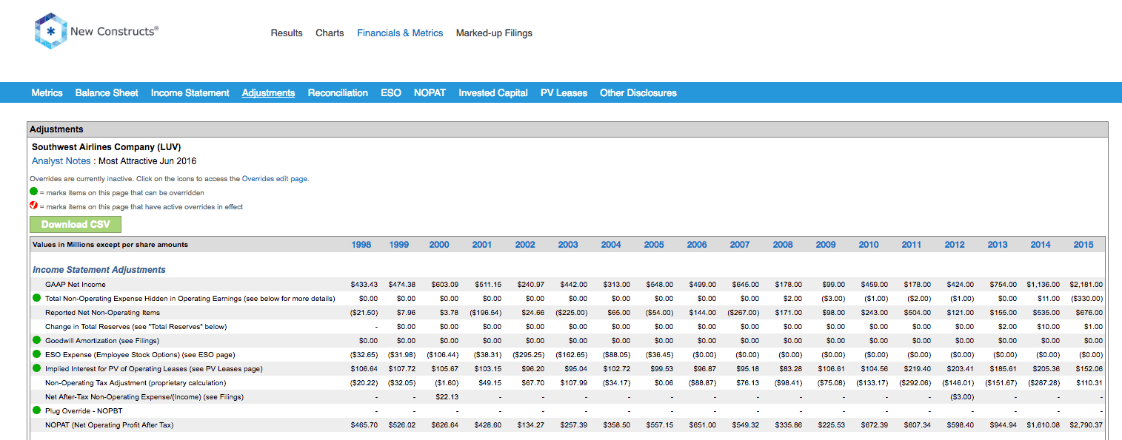Click the green legend dot for overridable items
Image resolution: width=1122 pixels, height=440 pixels.
click(33, 192)
